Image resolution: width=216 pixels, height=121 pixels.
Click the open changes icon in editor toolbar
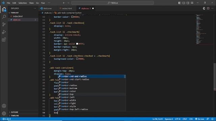coord(204,8)
